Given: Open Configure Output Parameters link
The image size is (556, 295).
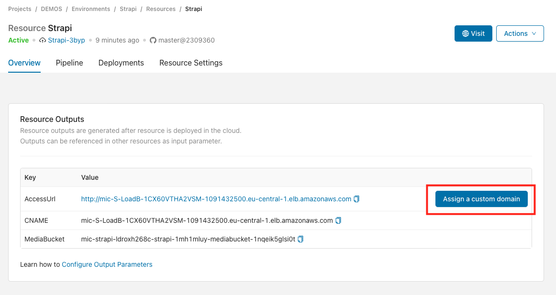Looking at the screenshot, I should pyautogui.click(x=107, y=264).
